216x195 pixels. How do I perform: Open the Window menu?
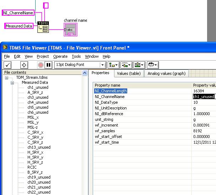tap(92, 56)
